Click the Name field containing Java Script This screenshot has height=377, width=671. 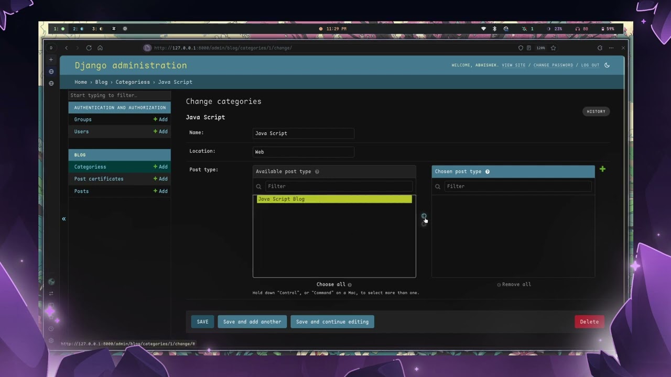[x=303, y=134]
